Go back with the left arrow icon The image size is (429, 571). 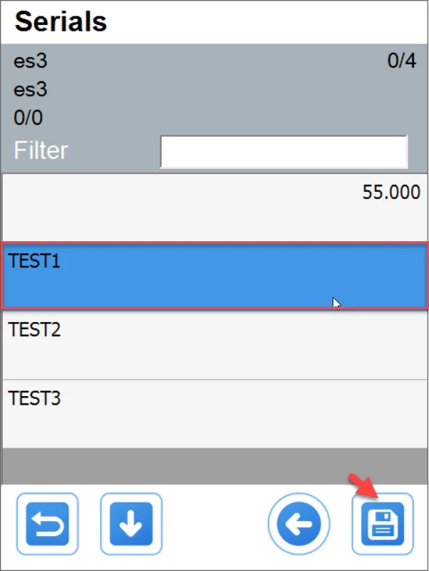click(x=298, y=524)
